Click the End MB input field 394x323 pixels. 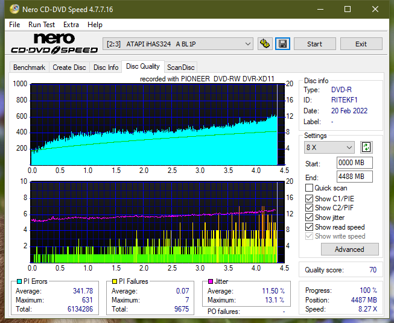[x=354, y=177]
